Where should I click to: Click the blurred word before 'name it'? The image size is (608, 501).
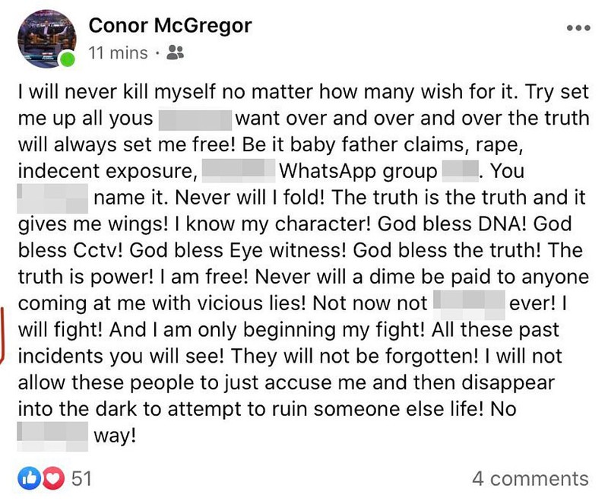(52, 198)
